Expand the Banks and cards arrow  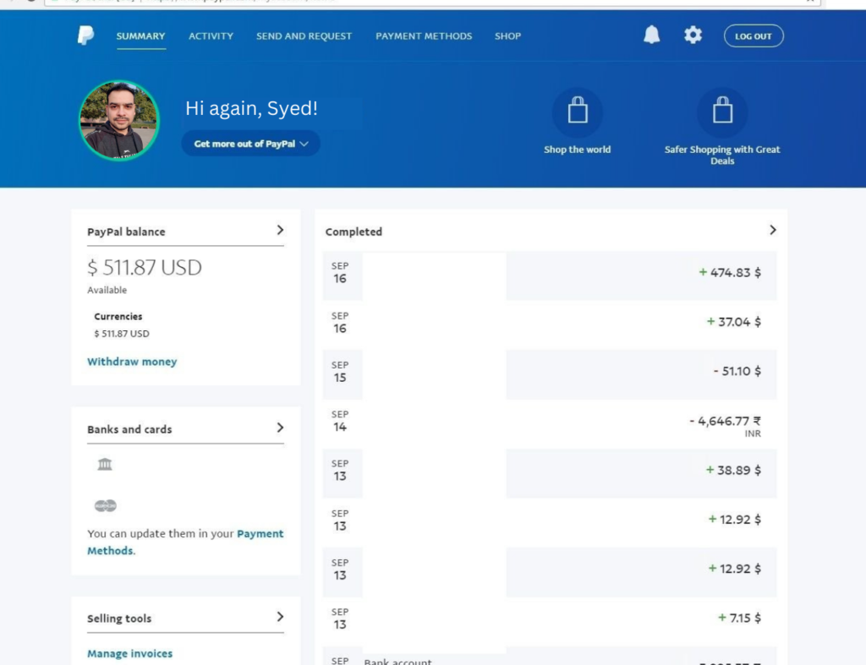[280, 428]
